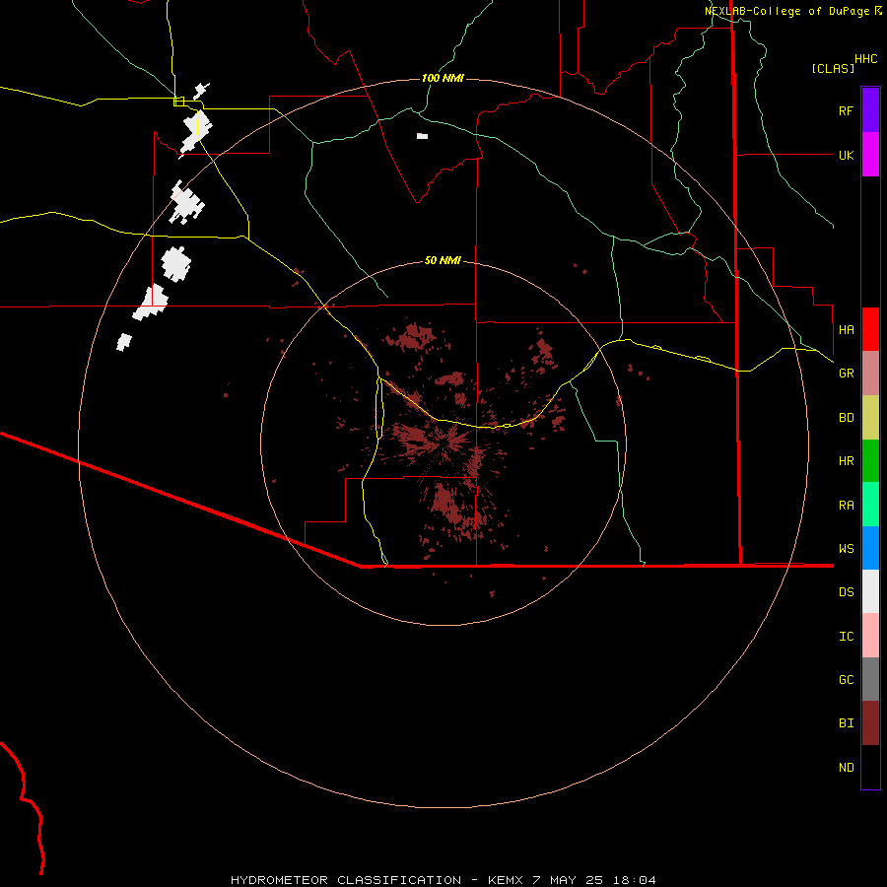The height and width of the screenshot is (887, 887).
Task: Click the BI legend label
Action: (x=846, y=723)
